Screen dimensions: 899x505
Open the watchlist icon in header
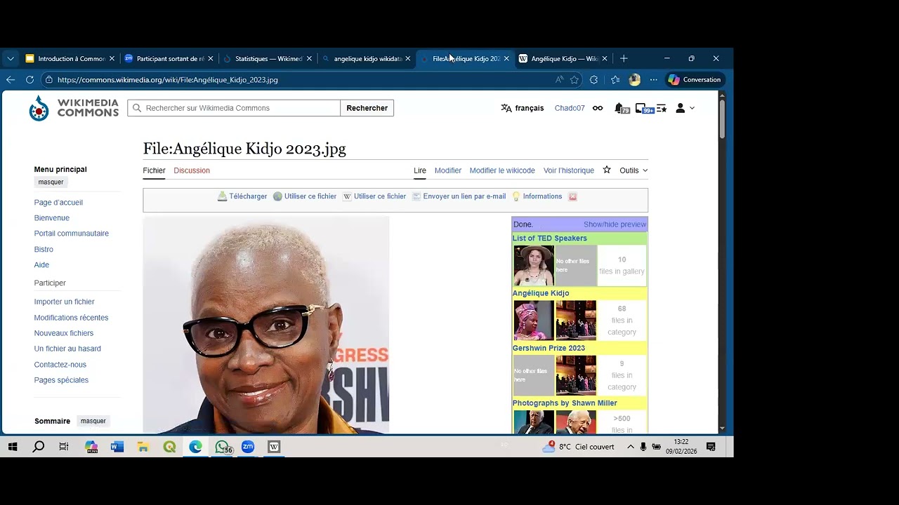click(661, 109)
